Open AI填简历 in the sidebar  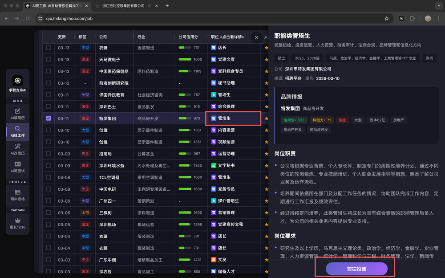coord(18,114)
